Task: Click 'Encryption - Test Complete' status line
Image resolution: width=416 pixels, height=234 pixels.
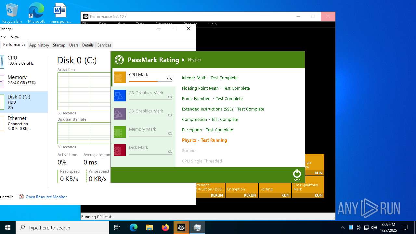Action: [x=207, y=130]
